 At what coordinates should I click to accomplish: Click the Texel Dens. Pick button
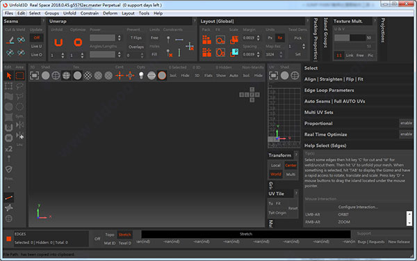coord(298,38)
